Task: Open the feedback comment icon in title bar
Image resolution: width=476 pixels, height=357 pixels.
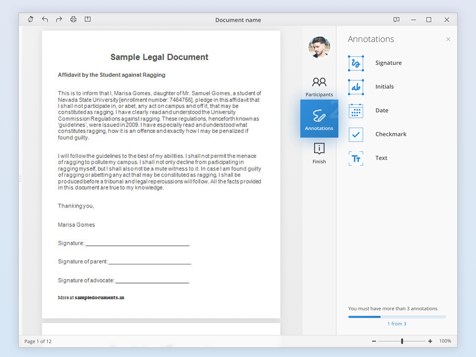Action: [x=396, y=20]
